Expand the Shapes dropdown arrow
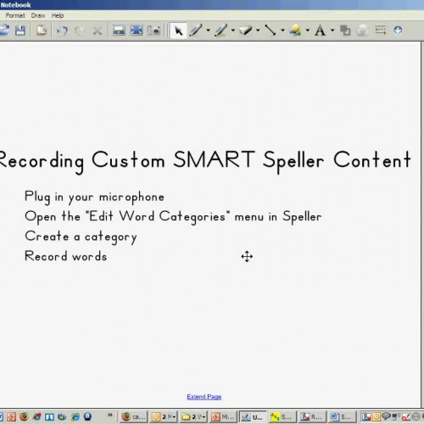The width and height of the screenshot is (424, 424). coord(308,30)
